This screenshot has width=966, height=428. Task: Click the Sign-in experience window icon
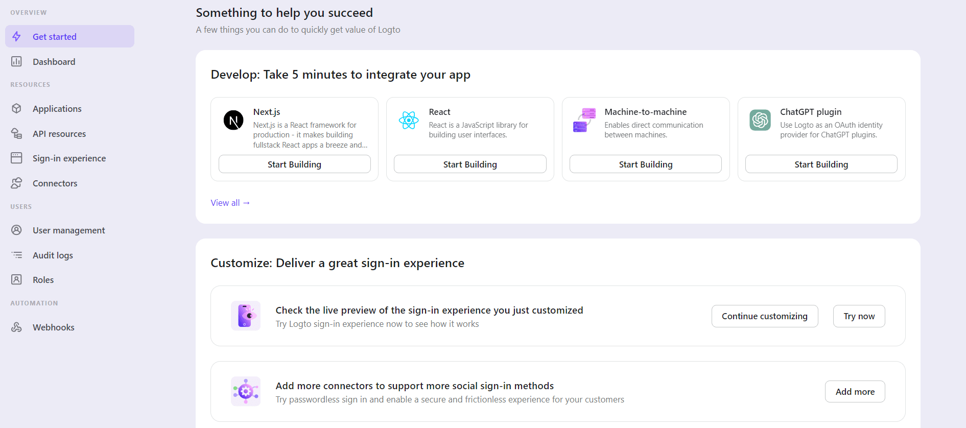tap(16, 158)
